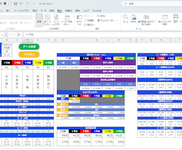182x150 pixels.
Task: Click 新しいウィンドウを開く icon
Action: [165, 20]
